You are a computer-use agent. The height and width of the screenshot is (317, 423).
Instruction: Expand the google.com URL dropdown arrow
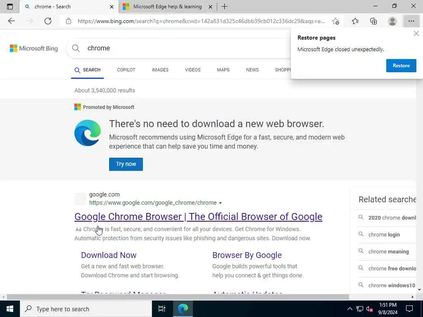point(221,203)
